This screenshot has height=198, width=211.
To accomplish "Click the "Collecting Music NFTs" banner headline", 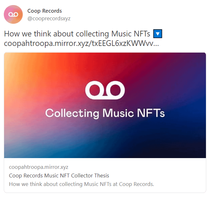I will (x=105, y=113).
